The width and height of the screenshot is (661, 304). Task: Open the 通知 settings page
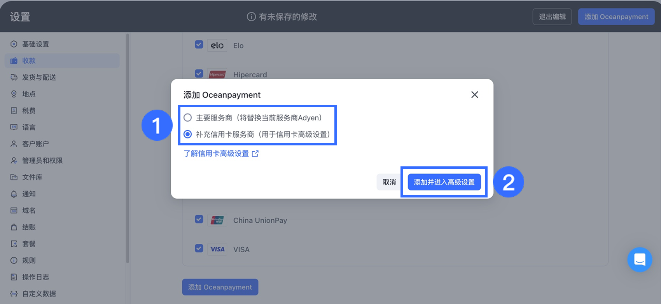tap(62, 194)
